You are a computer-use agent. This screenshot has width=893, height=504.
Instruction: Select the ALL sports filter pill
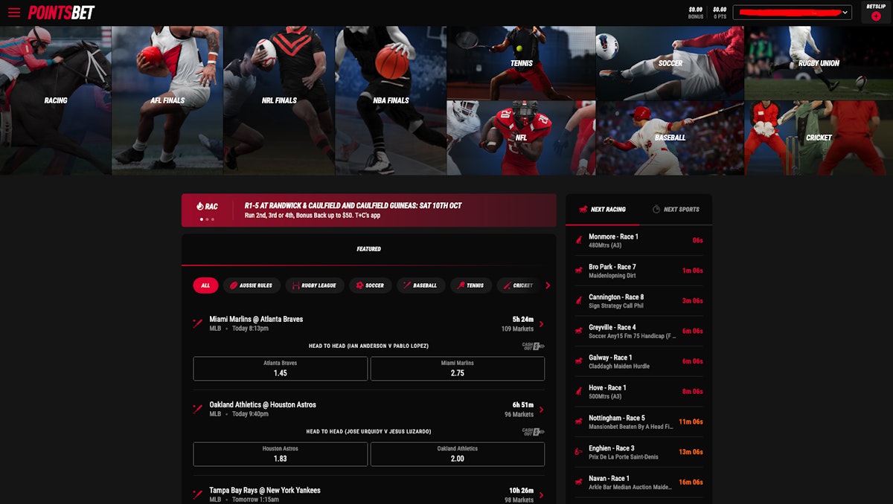(205, 285)
